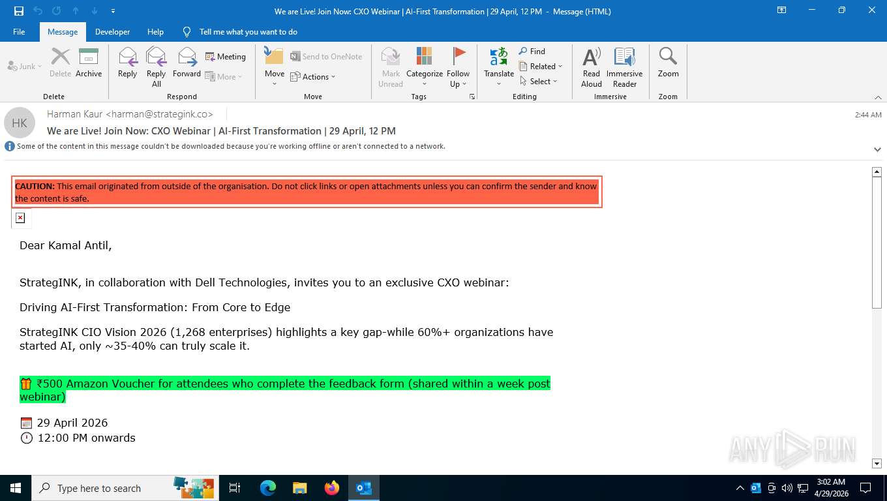Open the File tab
887x501 pixels.
19,32
